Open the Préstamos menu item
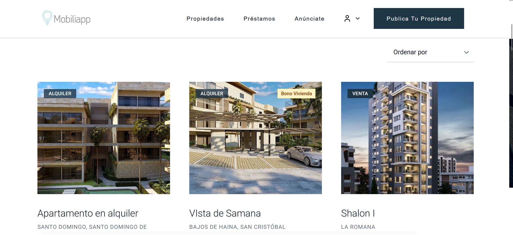Screen dimensions: 513x235 coord(259,19)
